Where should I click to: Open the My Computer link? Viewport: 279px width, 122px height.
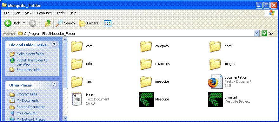pyautogui.click(x=27, y=113)
